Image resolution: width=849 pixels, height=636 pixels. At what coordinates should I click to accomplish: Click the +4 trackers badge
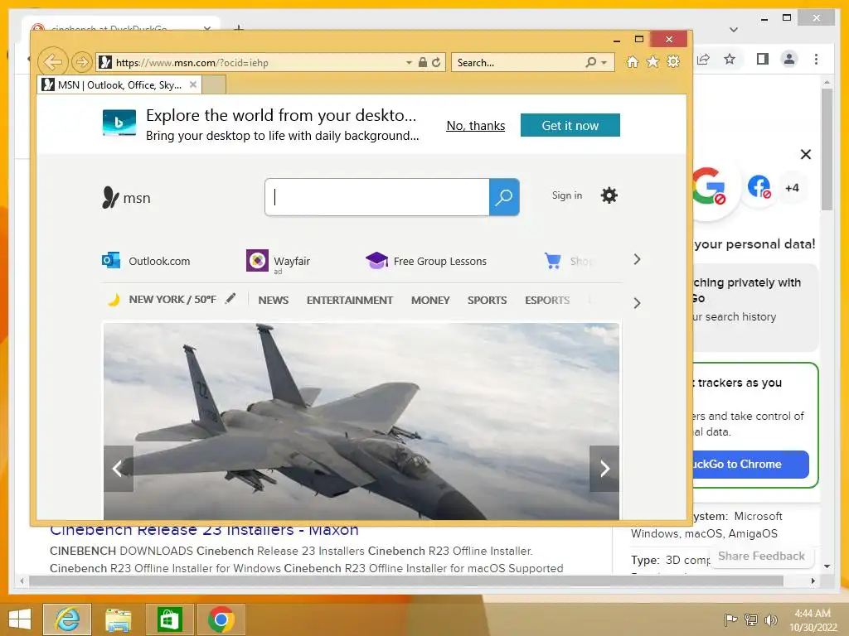click(x=792, y=188)
